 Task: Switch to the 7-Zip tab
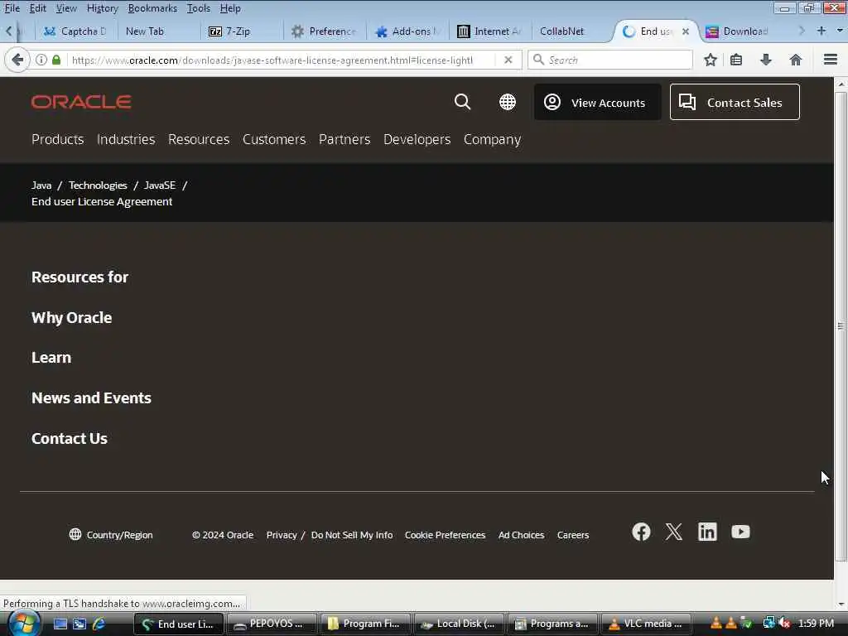(x=241, y=31)
